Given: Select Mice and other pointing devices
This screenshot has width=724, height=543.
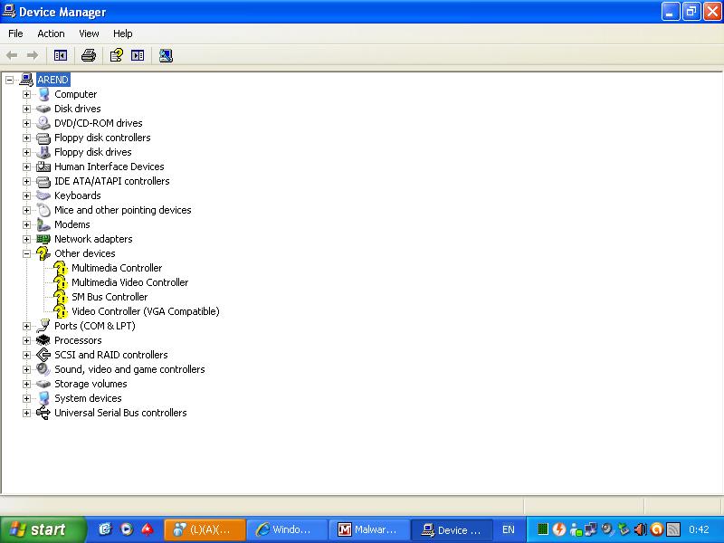Looking at the screenshot, I should point(123,210).
